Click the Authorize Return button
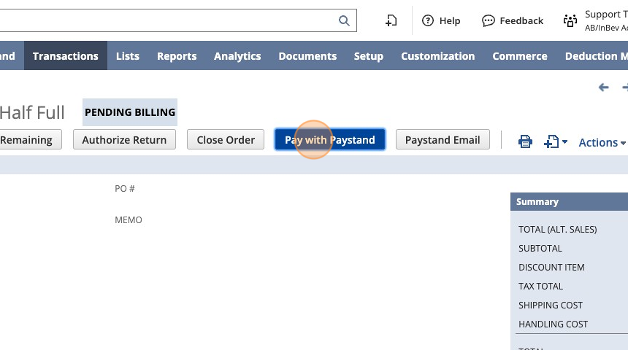The height and width of the screenshot is (350, 628). (x=124, y=139)
